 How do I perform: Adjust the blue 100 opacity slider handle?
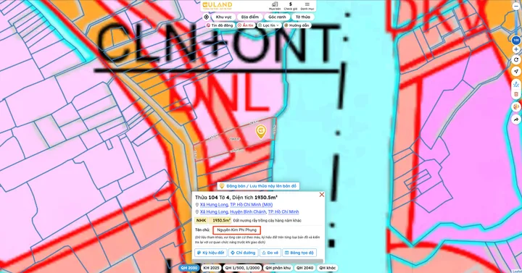[x=516, y=41]
